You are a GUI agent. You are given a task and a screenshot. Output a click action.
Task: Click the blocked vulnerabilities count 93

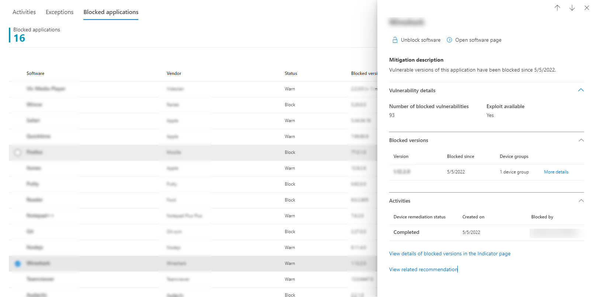(392, 115)
